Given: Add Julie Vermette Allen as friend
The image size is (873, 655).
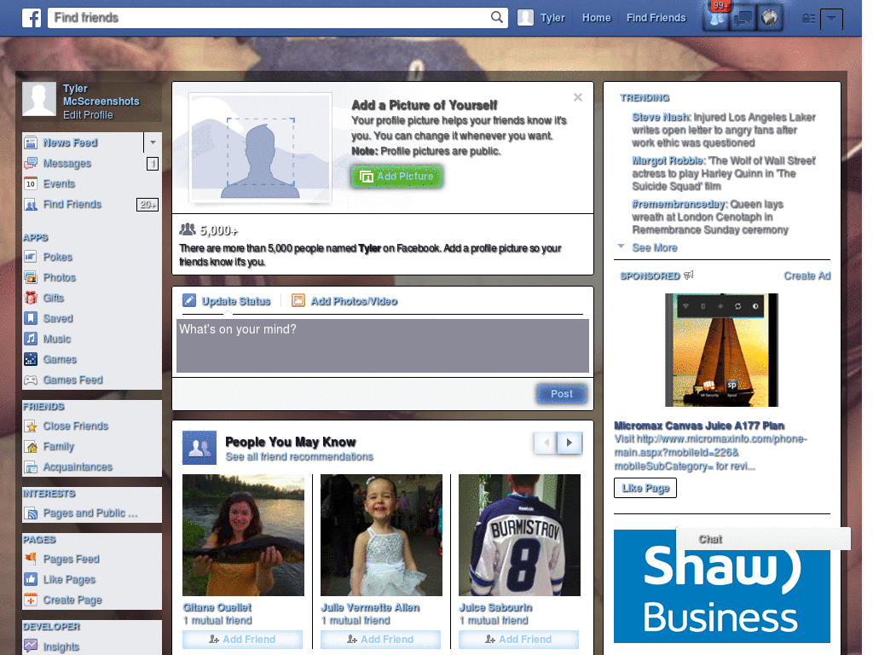Looking at the screenshot, I should pos(380,640).
